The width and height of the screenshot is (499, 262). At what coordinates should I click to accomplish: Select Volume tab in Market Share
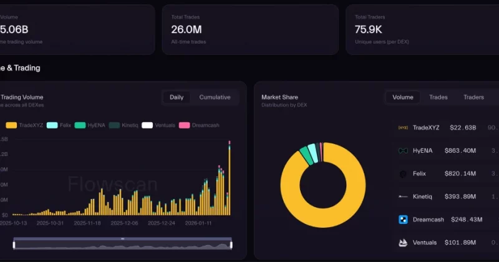click(402, 97)
